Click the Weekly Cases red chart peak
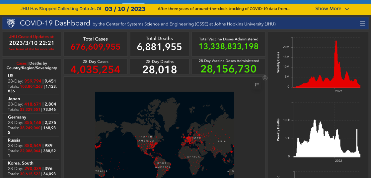Image resolution: width=371 pixels, height=178 pixels. (x=336, y=43)
